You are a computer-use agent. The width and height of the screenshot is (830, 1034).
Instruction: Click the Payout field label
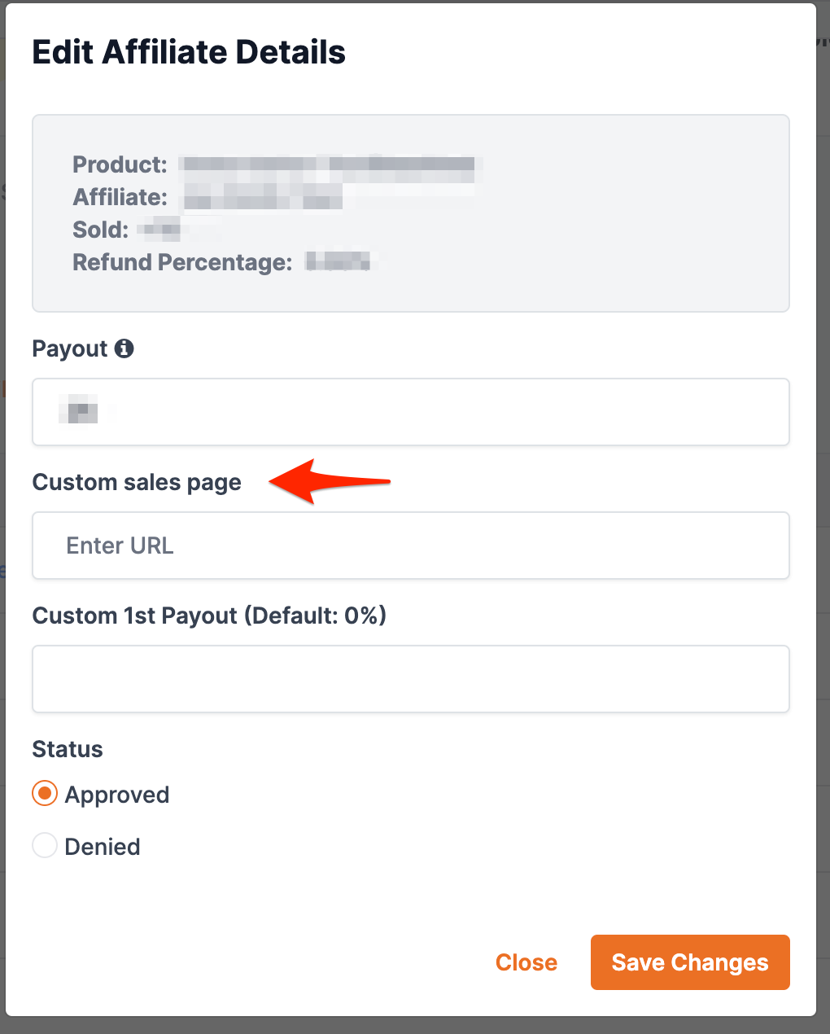[70, 348]
